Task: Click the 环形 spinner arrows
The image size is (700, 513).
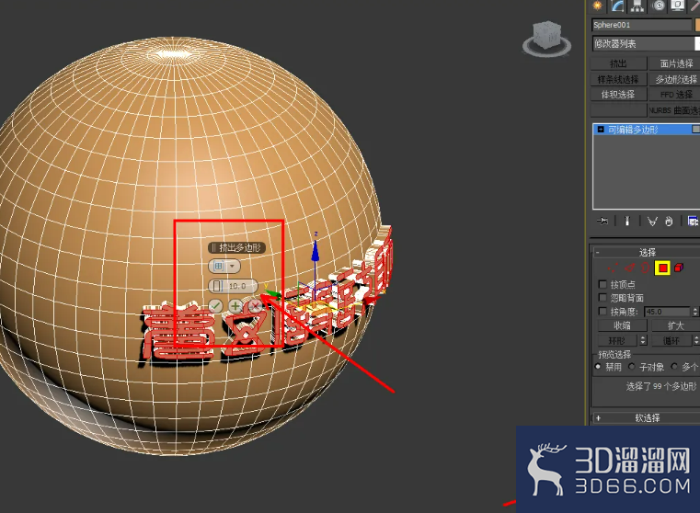Action: 643,340
